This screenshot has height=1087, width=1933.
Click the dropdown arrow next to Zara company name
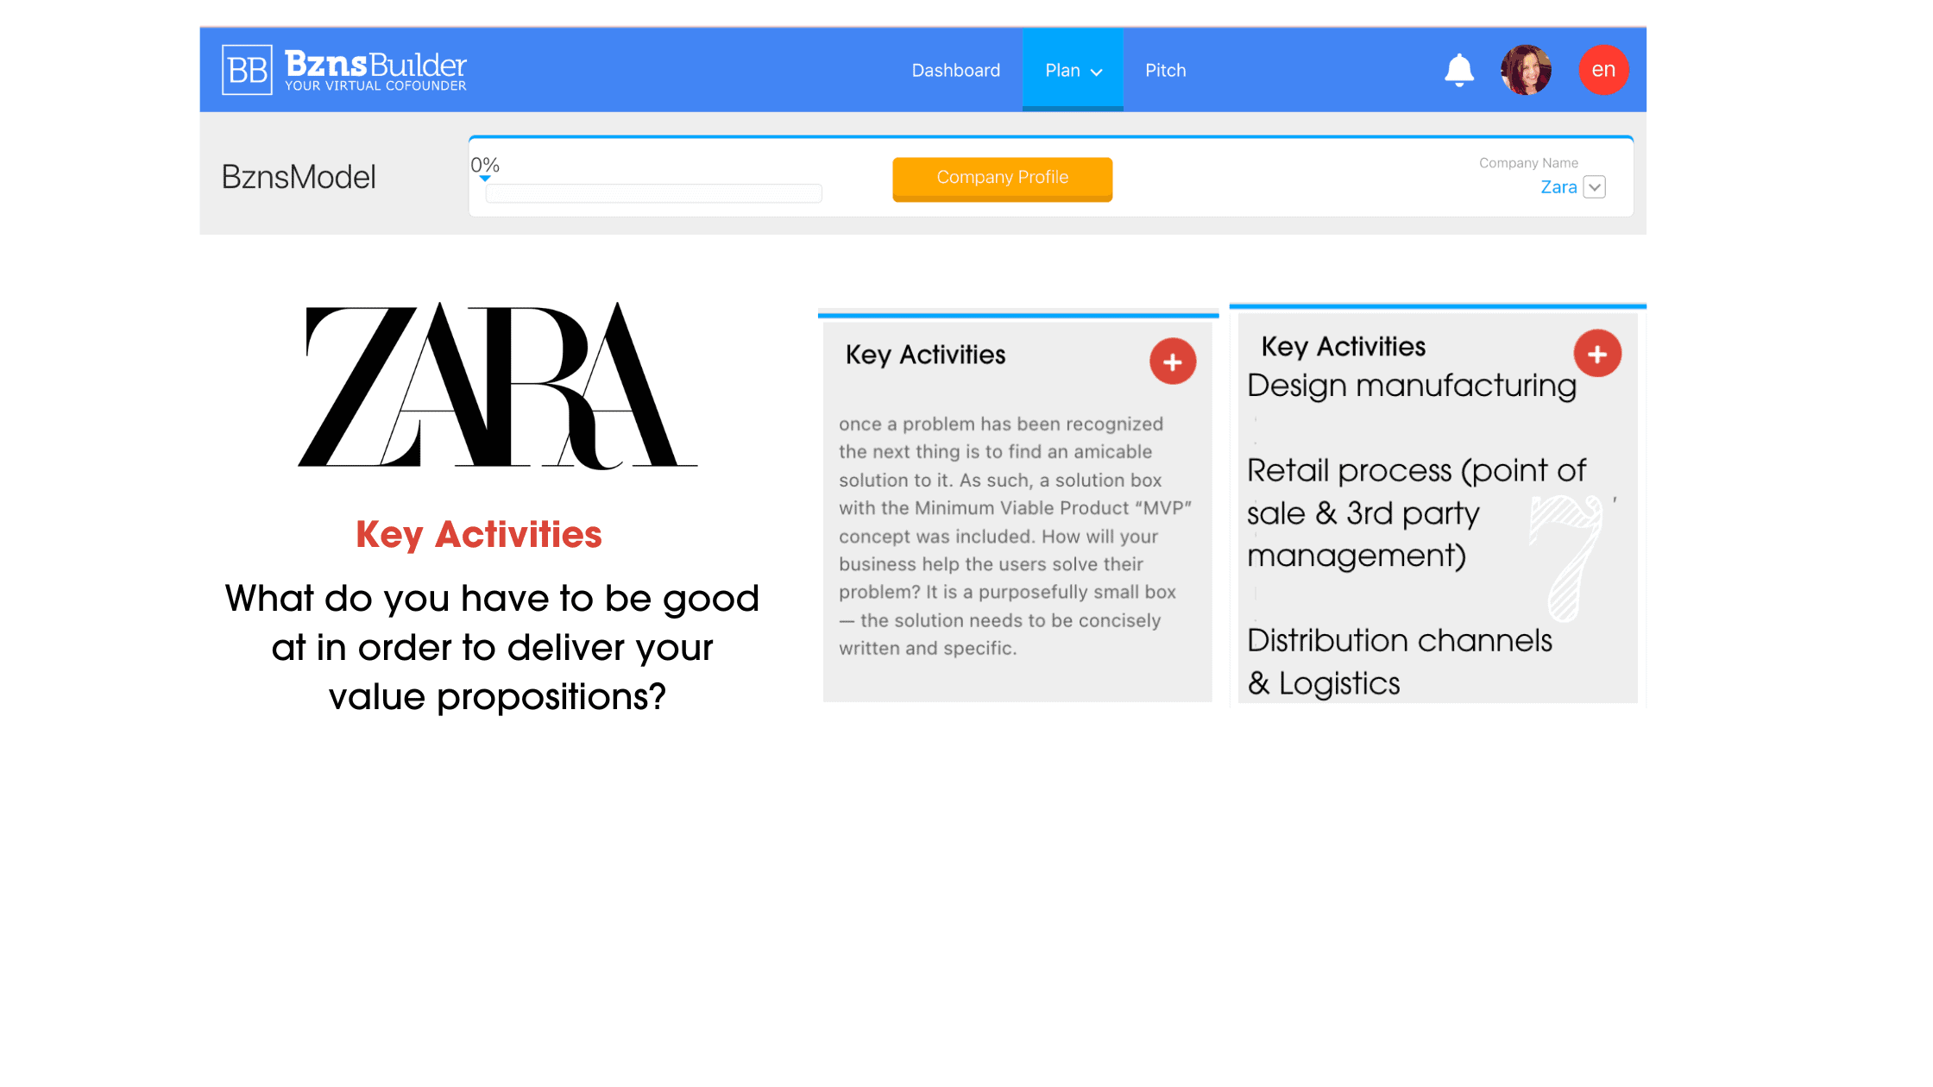[x=1593, y=185]
